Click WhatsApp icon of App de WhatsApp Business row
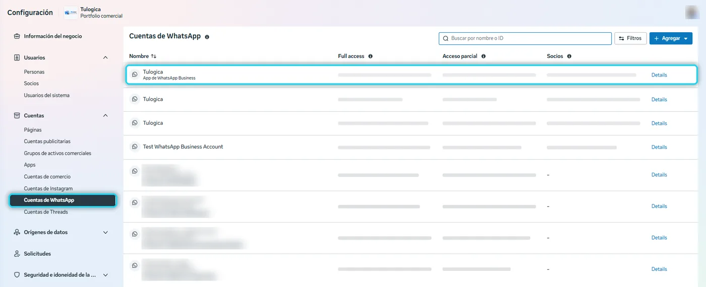Screen dimensions: 706x287 tap(135, 75)
